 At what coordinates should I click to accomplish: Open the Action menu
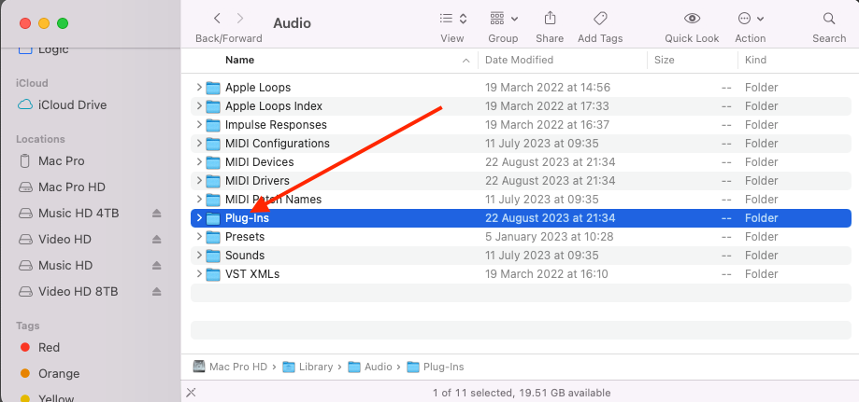point(750,19)
